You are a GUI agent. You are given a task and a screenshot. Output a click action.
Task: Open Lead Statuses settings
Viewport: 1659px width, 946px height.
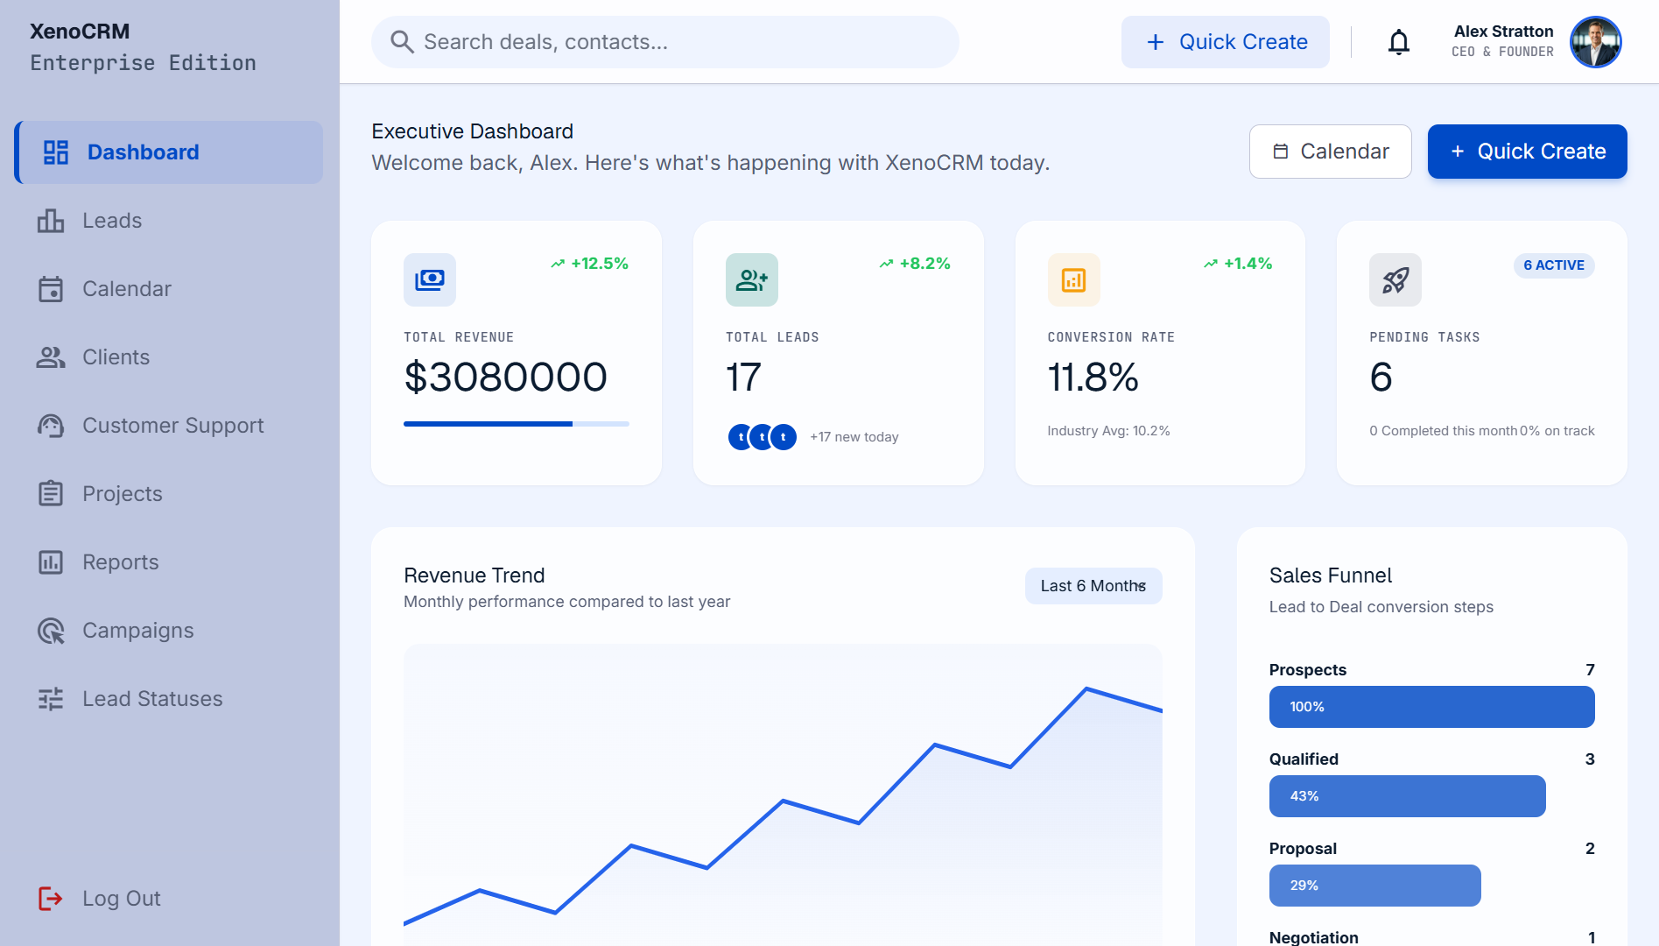click(x=169, y=699)
